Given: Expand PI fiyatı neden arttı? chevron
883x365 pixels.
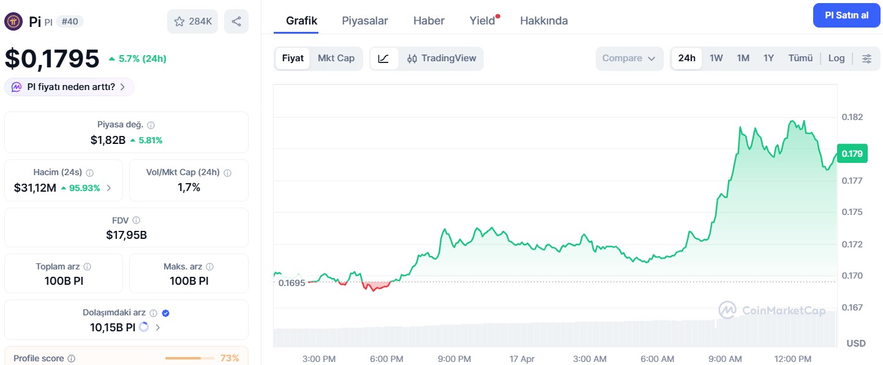Looking at the screenshot, I should tap(122, 87).
